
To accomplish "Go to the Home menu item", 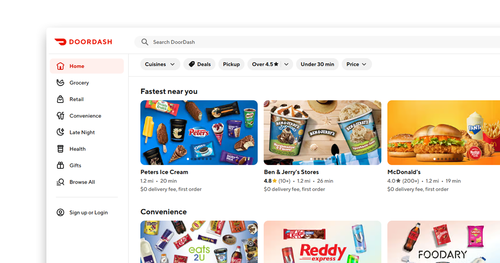I will point(87,66).
